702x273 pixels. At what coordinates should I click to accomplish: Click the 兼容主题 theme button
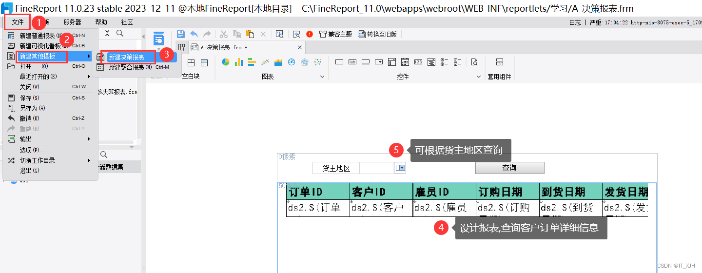coord(335,34)
